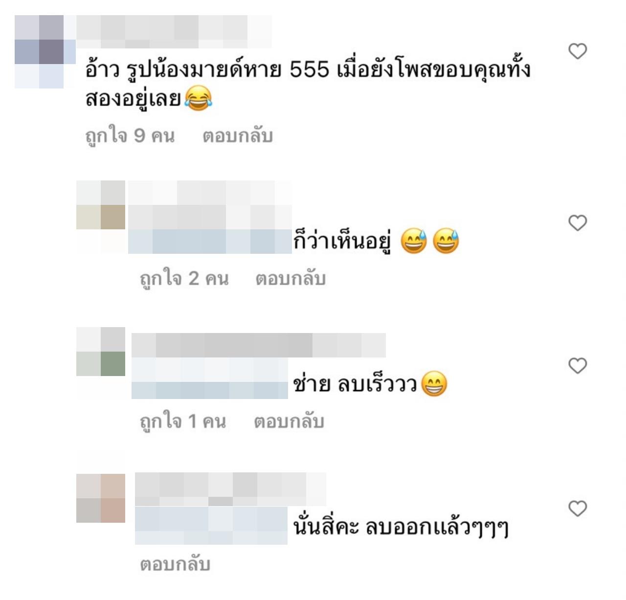Click ตอบกลับ under ก็ว่าเห็นอยู่ comment
This screenshot has width=626, height=600.
click(x=291, y=279)
